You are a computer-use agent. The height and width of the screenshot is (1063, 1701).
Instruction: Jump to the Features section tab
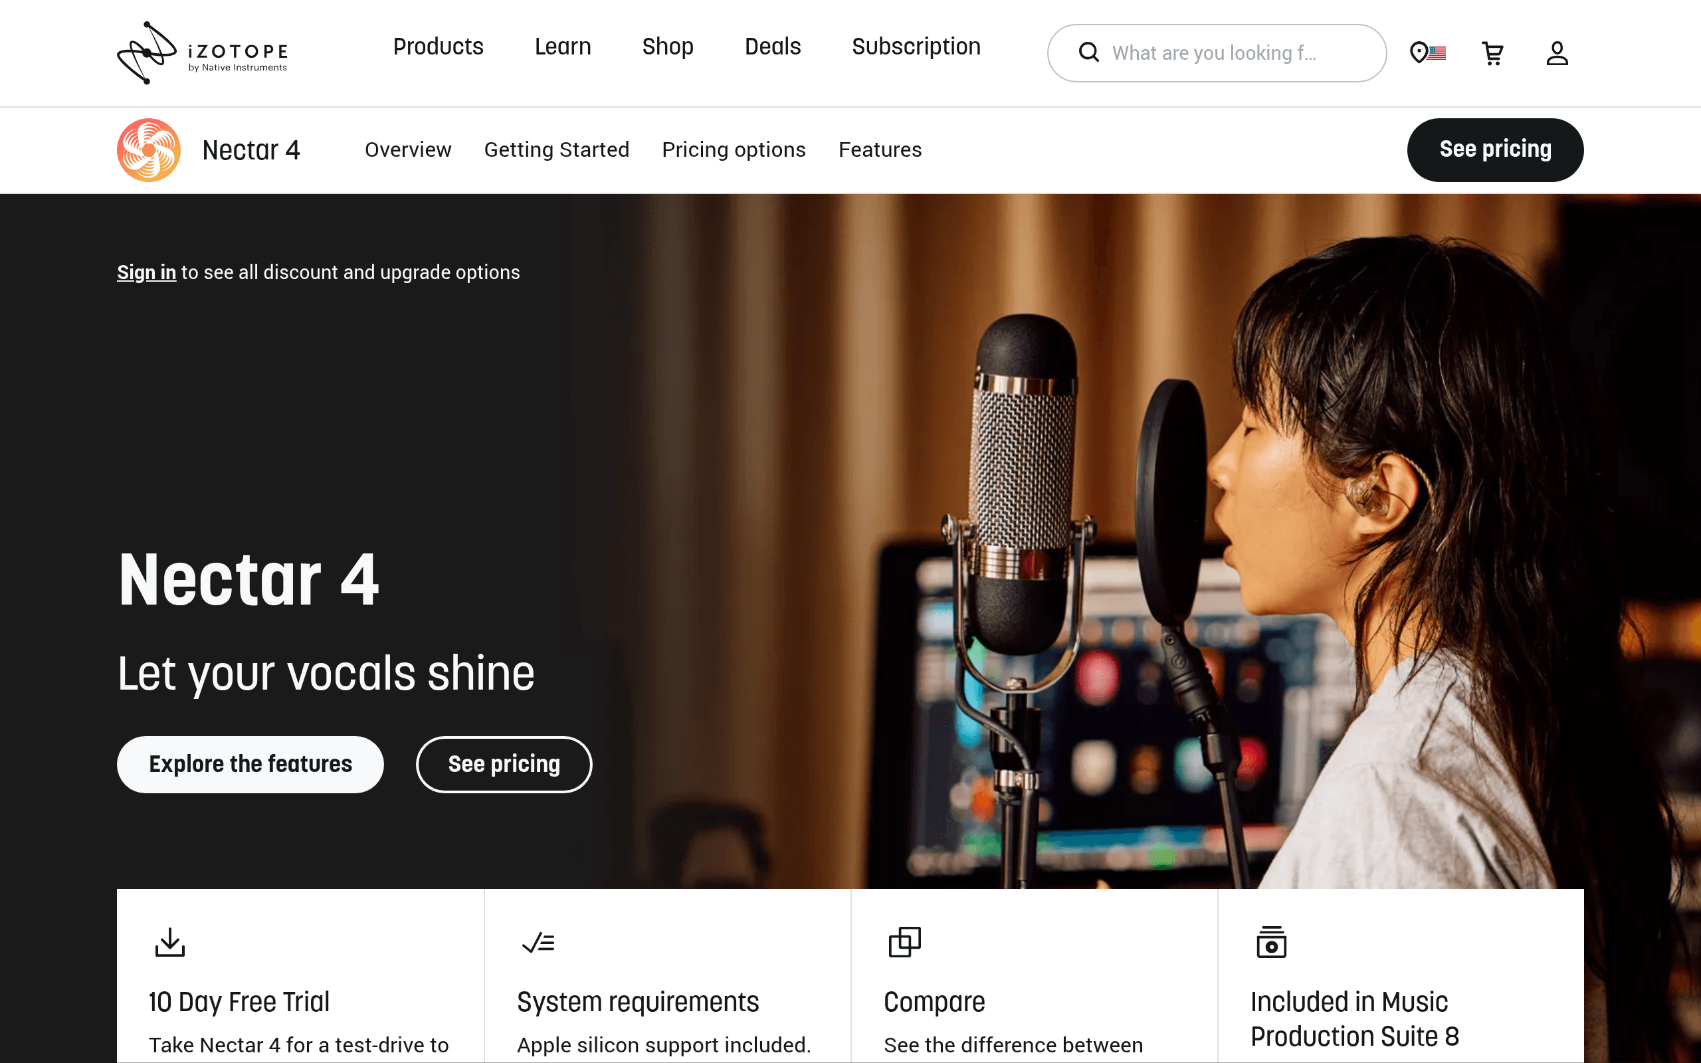pyautogui.click(x=879, y=149)
